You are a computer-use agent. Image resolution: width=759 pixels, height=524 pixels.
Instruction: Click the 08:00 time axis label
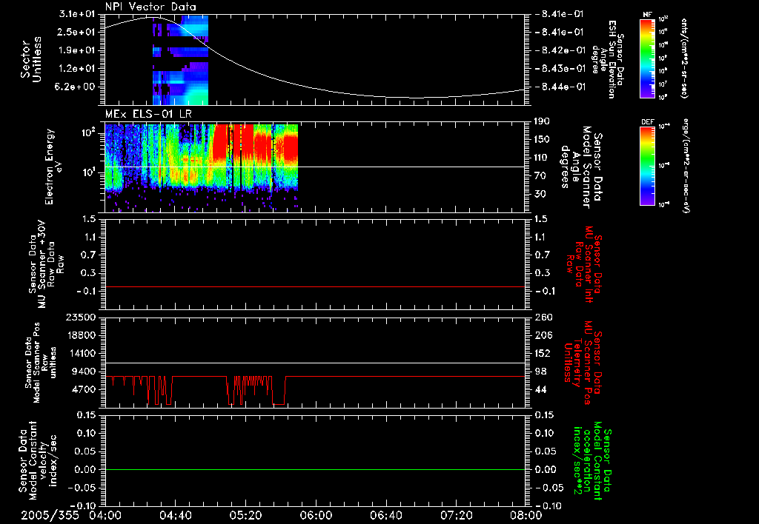(526, 515)
